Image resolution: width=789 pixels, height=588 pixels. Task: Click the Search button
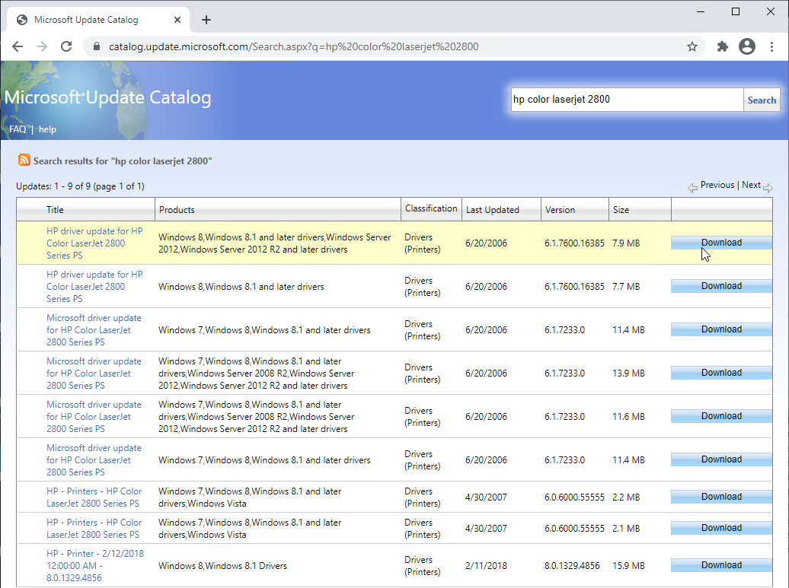(762, 100)
